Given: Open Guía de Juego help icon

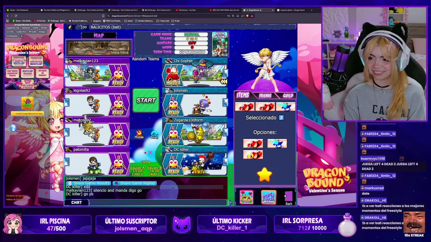Looking at the screenshot, I should (13, 128).
